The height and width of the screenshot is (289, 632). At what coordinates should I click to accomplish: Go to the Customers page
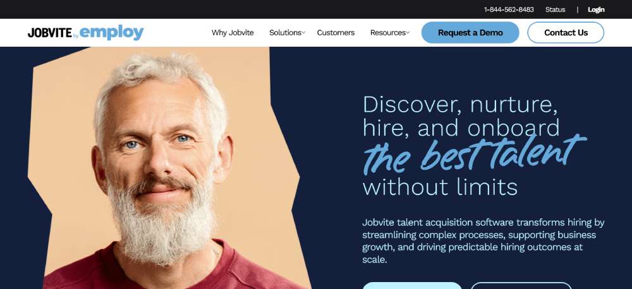336,33
